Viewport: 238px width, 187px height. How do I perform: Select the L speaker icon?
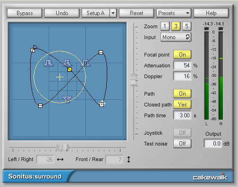coord(49,63)
